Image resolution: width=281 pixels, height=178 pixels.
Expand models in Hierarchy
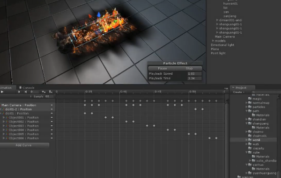[213, 41]
